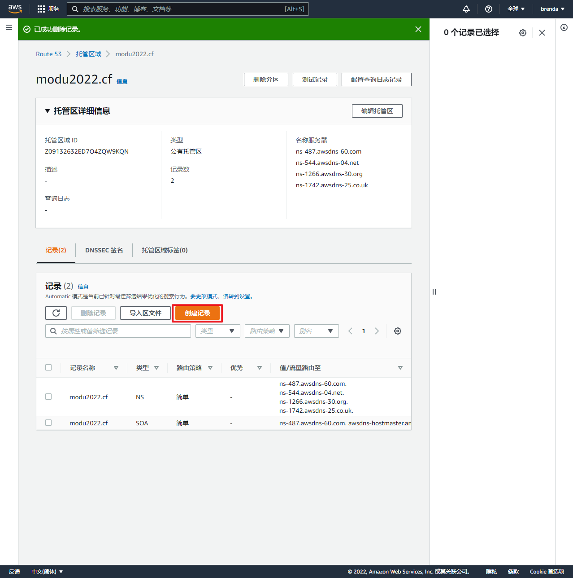
Task: Click the notifications bell icon
Action: (466, 9)
